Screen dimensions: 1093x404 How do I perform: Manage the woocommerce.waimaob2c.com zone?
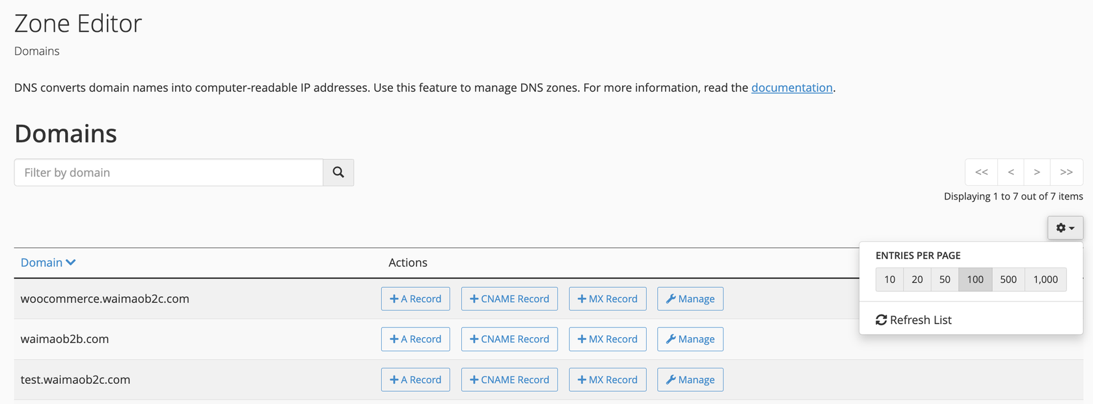click(x=690, y=299)
